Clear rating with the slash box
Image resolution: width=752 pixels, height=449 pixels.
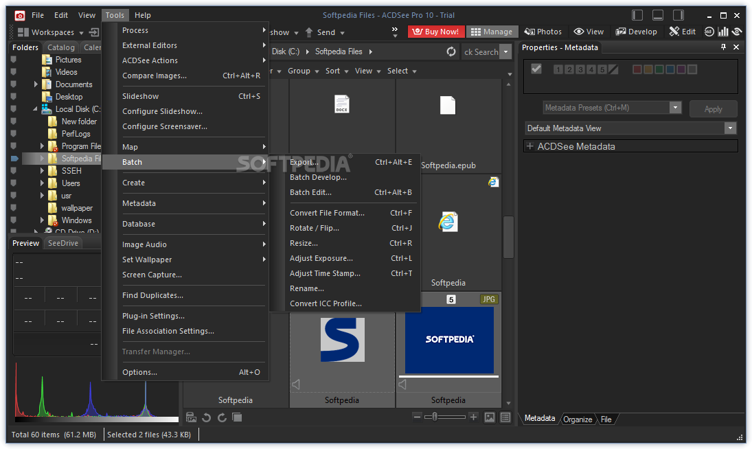[x=613, y=69]
